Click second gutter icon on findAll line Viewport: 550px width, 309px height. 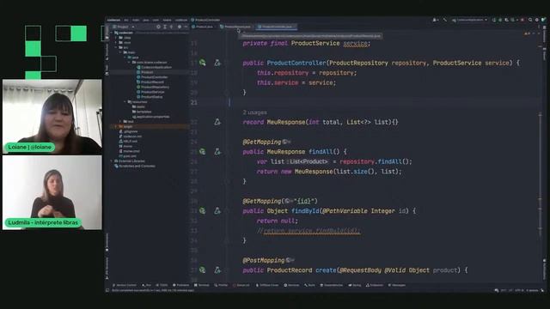point(217,152)
